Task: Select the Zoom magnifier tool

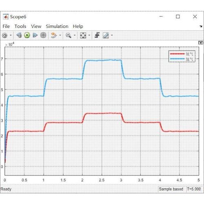Action: click(x=69, y=35)
